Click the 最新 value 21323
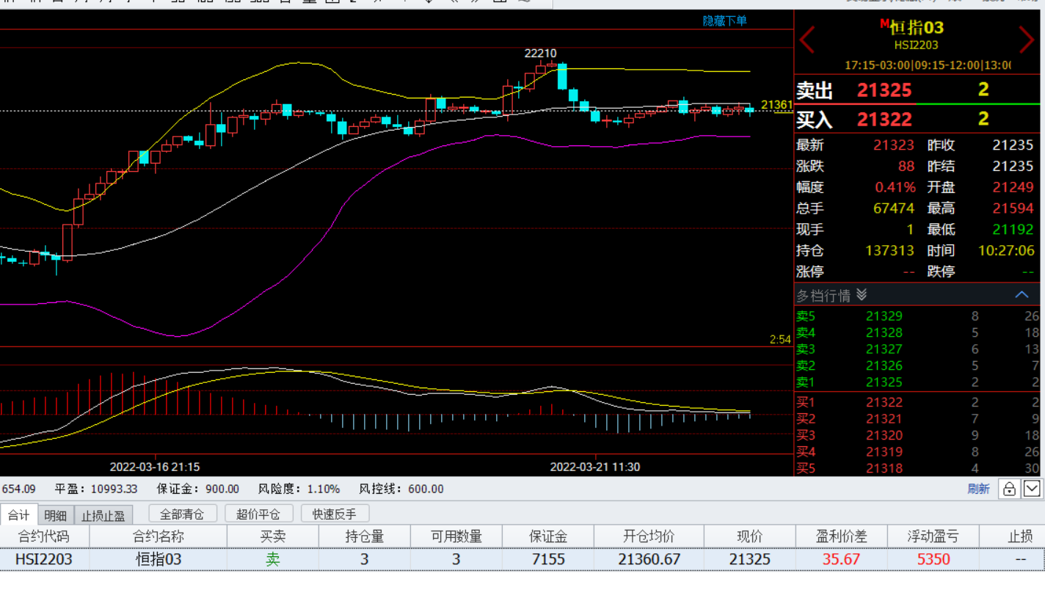 click(x=894, y=145)
